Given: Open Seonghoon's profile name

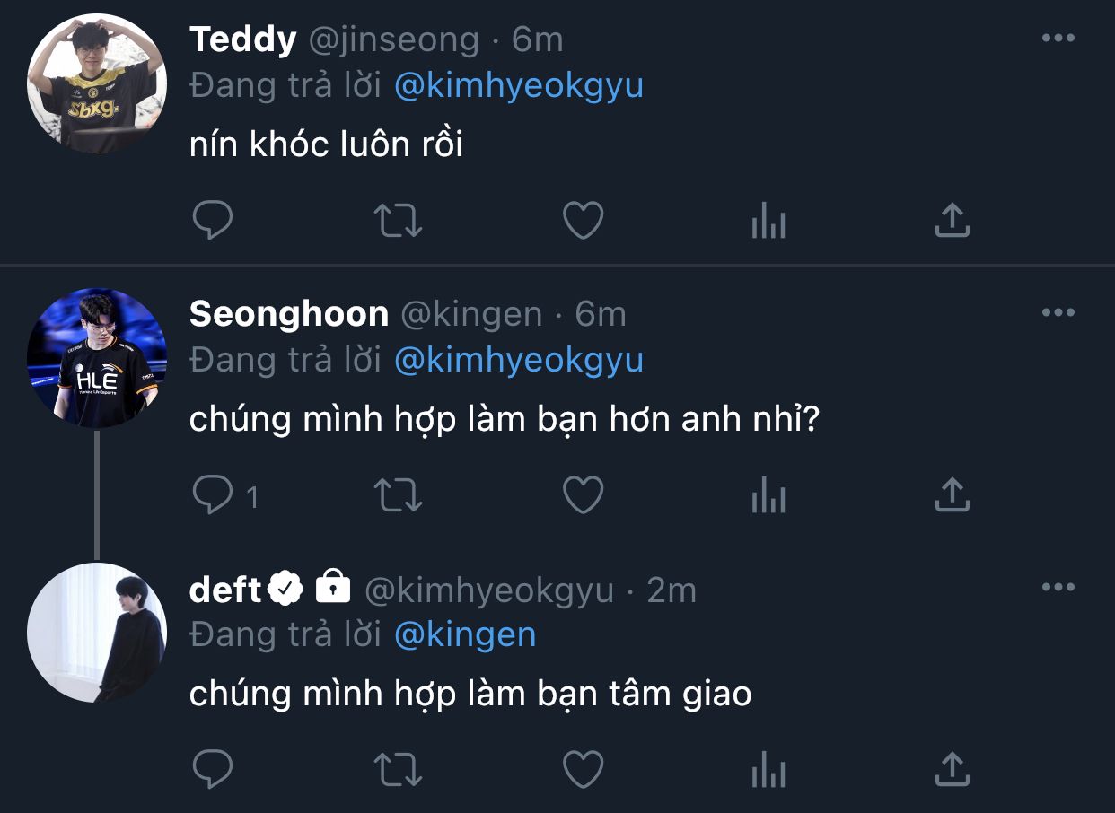Looking at the screenshot, I should [x=288, y=314].
